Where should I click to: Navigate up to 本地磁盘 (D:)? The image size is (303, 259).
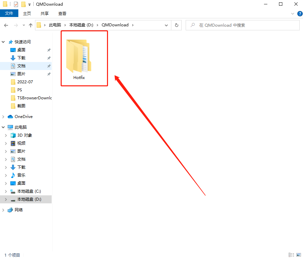(31, 25)
